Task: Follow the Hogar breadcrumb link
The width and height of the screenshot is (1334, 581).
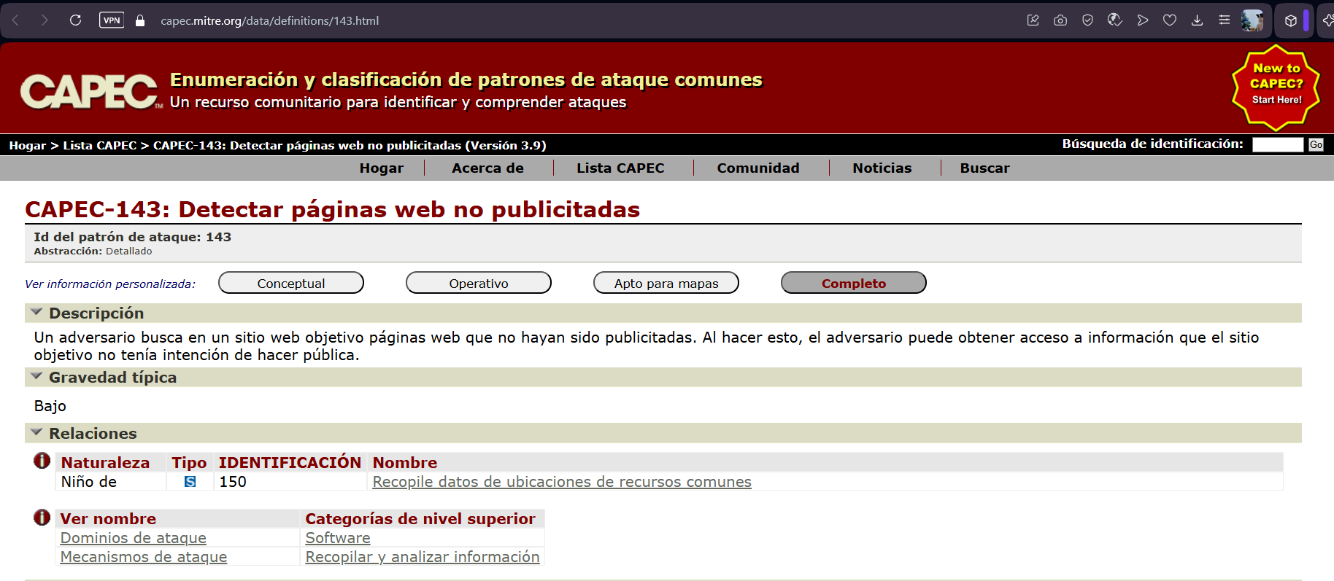Action: coord(28,145)
